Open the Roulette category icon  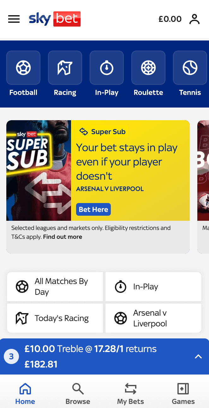pos(148,68)
